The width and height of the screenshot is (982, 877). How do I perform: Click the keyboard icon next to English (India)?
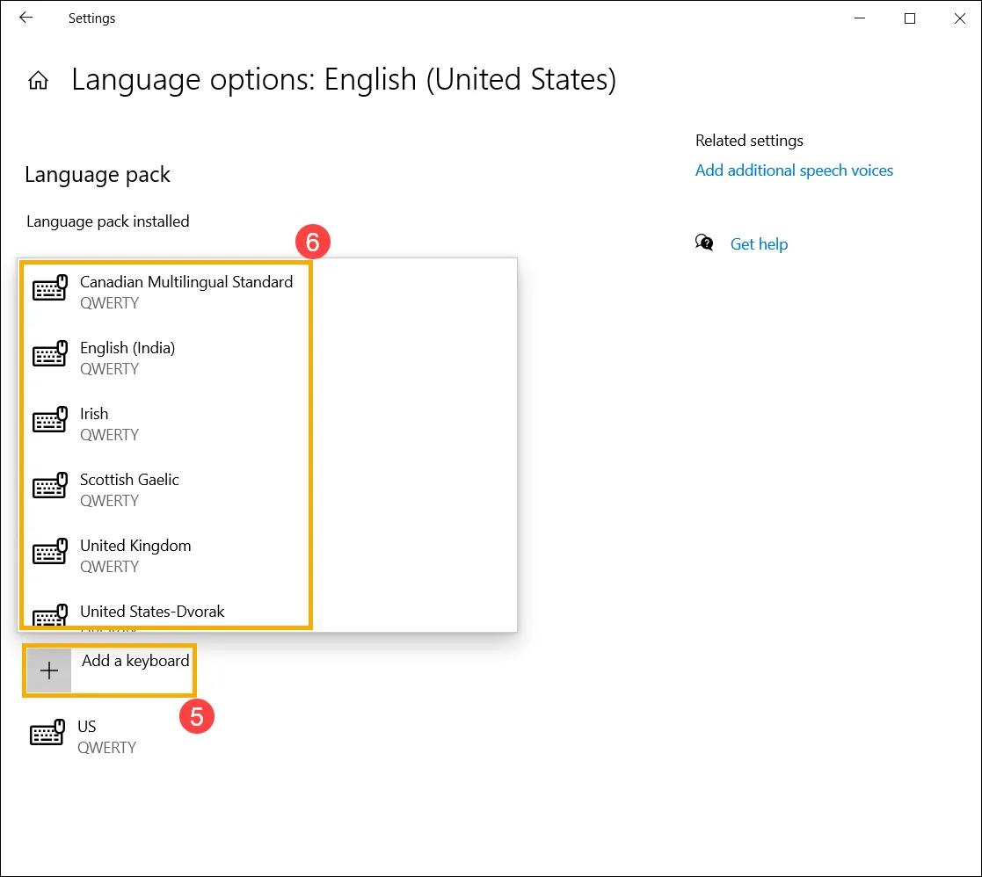pyautogui.click(x=49, y=354)
